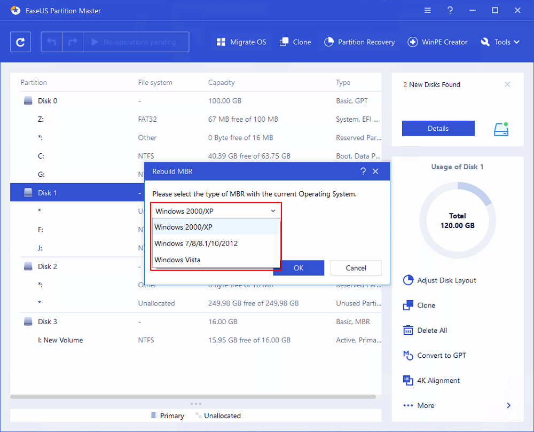Click the Disk 2 drive icon

coord(28,266)
